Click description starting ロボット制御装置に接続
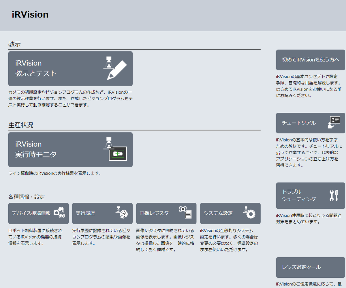346x288 pixels. click(x=35, y=237)
